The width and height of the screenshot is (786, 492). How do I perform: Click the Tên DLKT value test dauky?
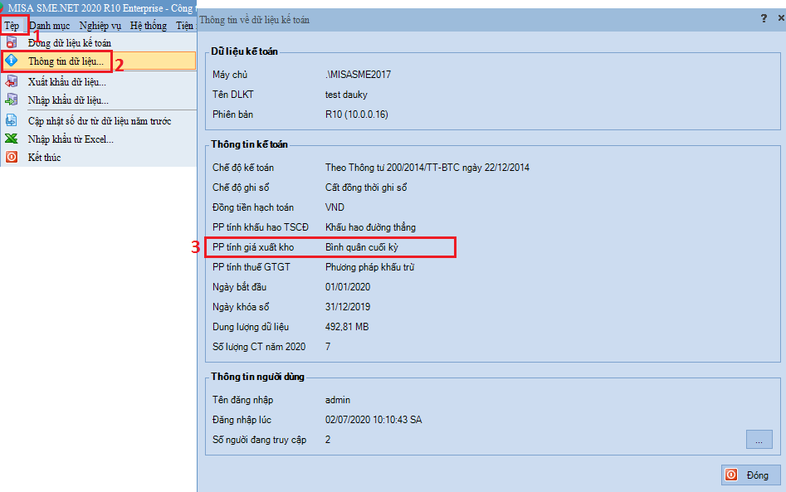(x=346, y=95)
